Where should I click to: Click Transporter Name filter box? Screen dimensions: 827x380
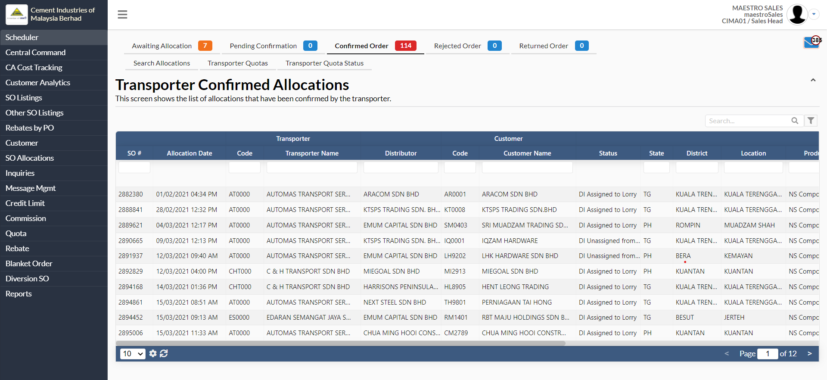(312, 168)
